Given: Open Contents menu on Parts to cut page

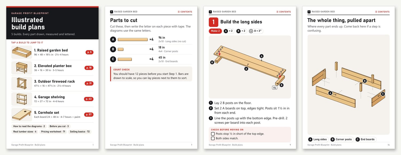Looking at the screenshot, I should 185,12.
